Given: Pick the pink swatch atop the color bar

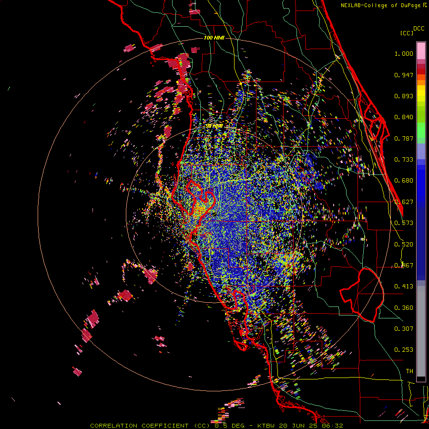Looking at the screenshot, I should pyautogui.click(x=421, y=51).
